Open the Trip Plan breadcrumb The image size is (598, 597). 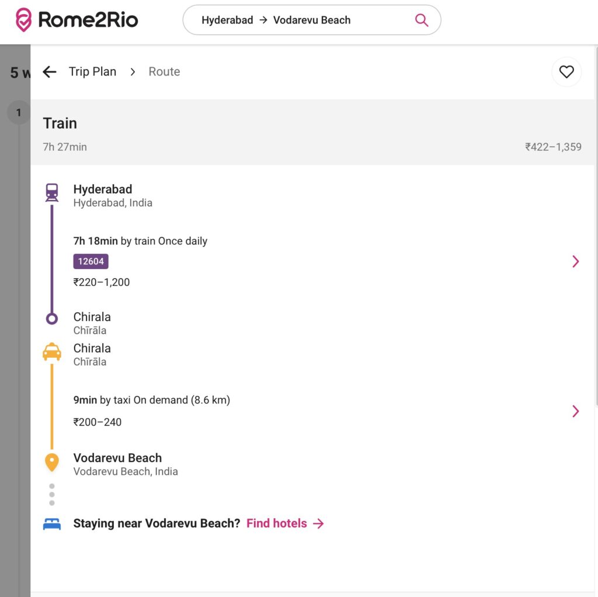(92, 72)
